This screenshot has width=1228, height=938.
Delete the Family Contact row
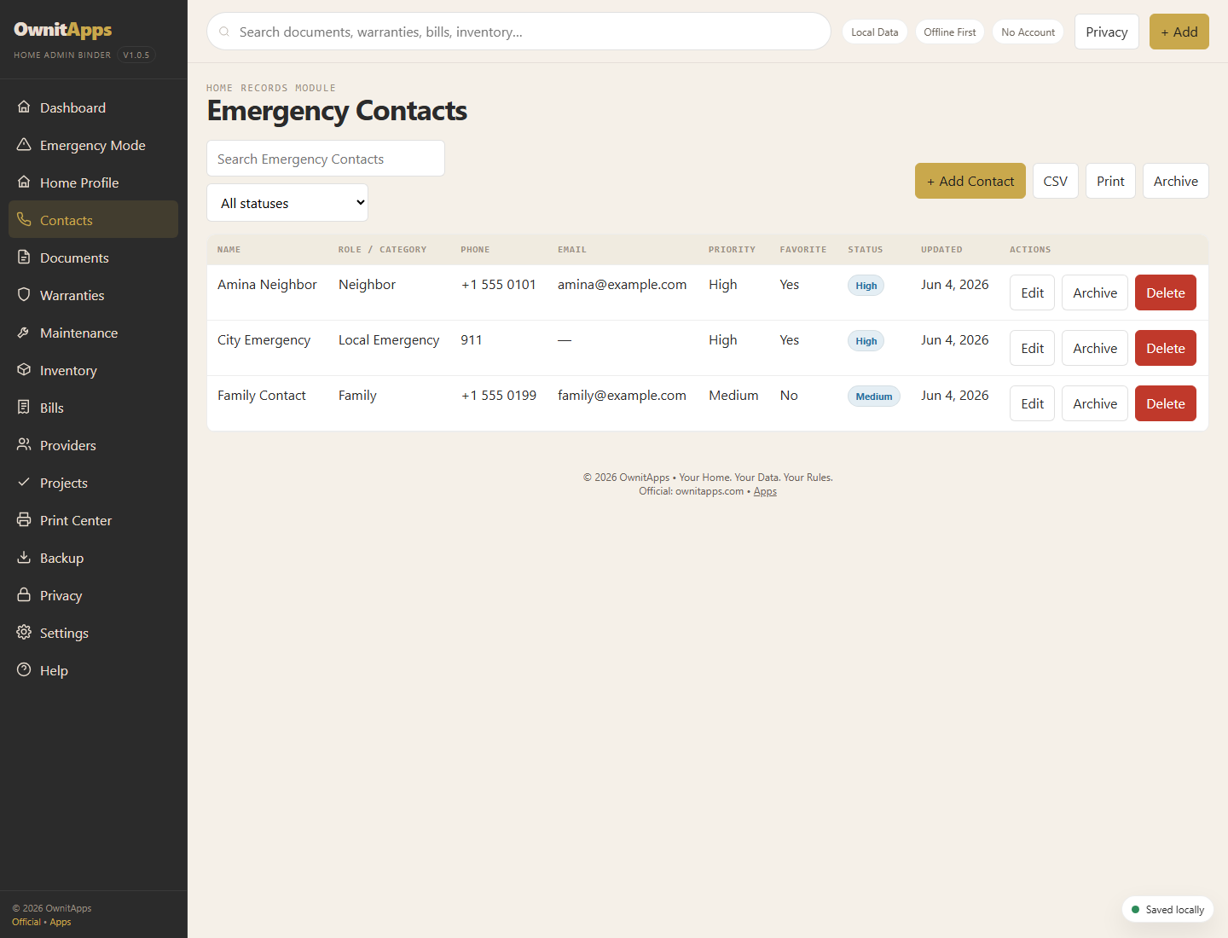pyautogui.click(x=1166, y=403)
